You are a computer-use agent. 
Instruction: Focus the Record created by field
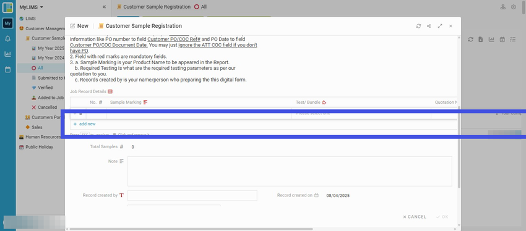pos(192,196)
